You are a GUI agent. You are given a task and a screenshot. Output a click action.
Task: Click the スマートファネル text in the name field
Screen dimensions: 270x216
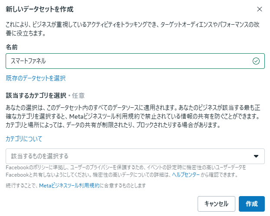28,61
